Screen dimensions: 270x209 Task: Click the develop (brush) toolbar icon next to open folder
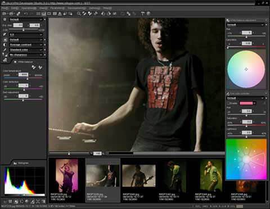pos(19,13)
